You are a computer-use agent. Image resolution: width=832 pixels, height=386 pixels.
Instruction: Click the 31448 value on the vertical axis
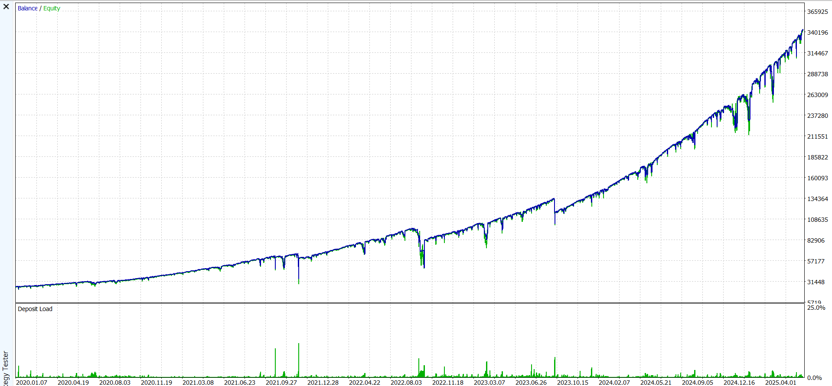(816, 282)
